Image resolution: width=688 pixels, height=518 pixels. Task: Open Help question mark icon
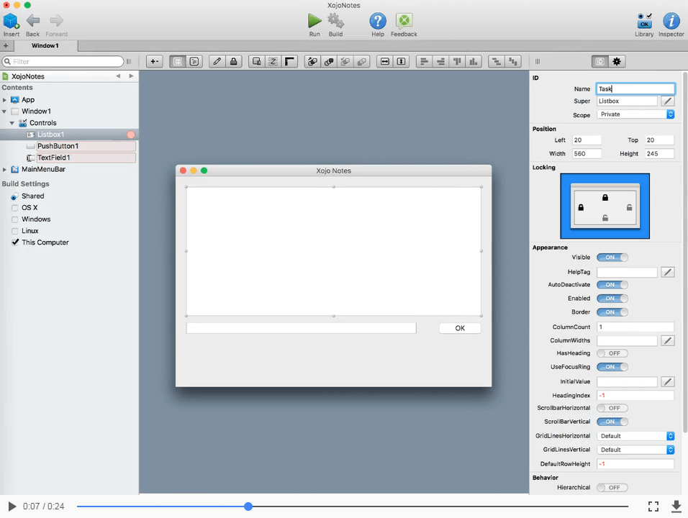click(x=377, y=21)
